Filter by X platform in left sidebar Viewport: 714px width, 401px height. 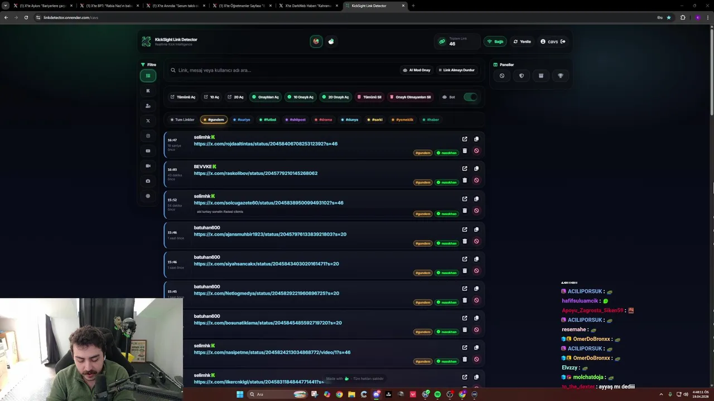[x=148, y=121]
